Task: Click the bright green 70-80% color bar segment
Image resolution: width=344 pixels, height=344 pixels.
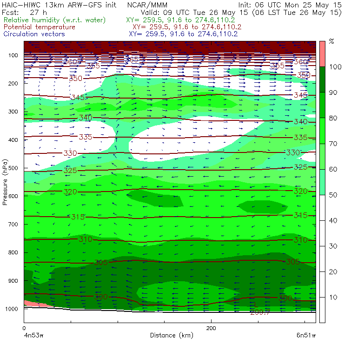Action: (322, 131)
